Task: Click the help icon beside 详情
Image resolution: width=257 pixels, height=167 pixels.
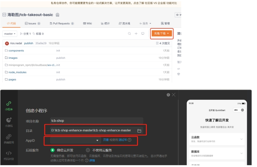Action: click(x=87, y=160)
